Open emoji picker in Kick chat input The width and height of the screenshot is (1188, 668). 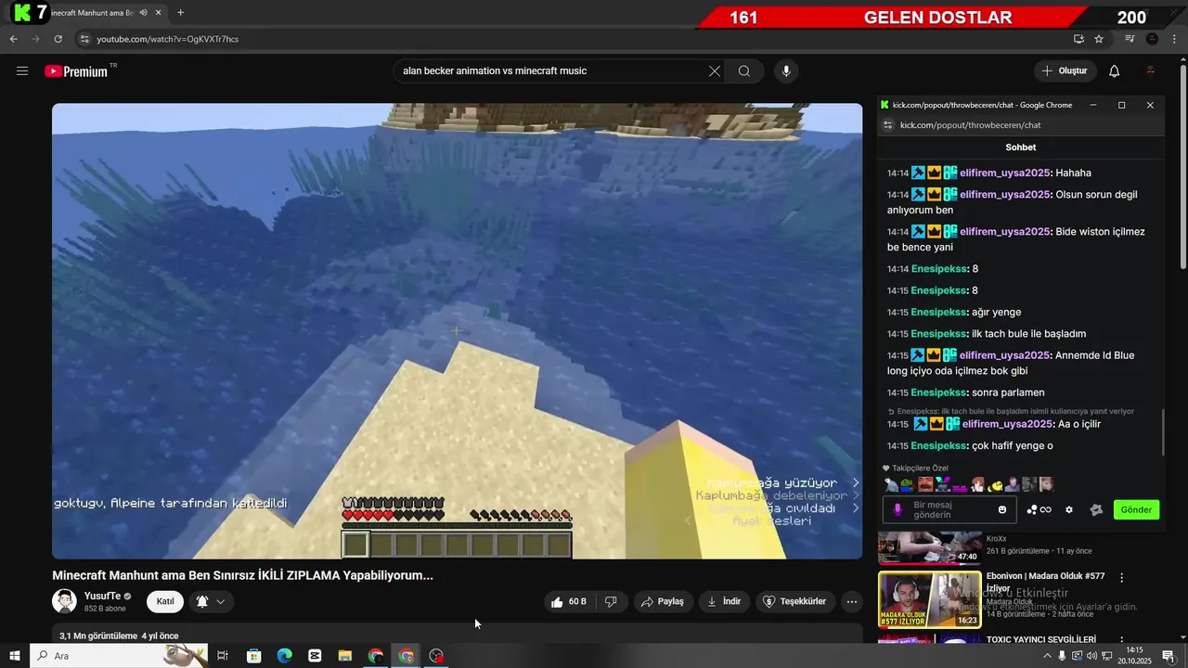1002,509
